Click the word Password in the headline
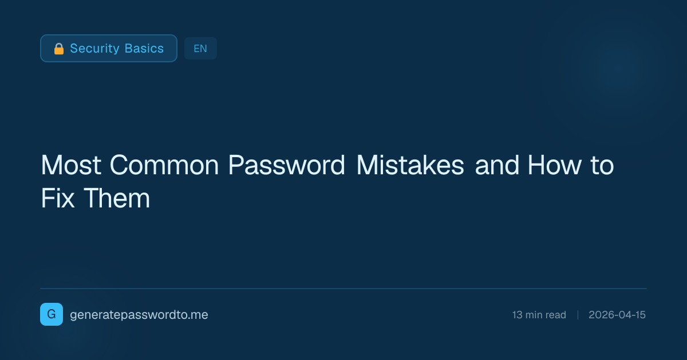This screenshot has width=687, height=360. tap(287, 166)
